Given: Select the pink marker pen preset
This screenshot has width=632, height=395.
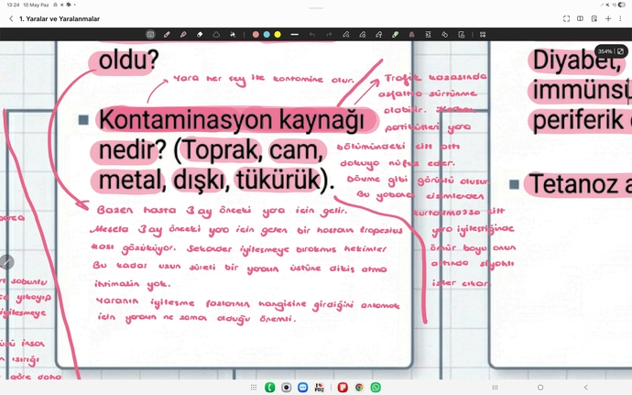Looking at the screenshot, I should tap(411, 35).
